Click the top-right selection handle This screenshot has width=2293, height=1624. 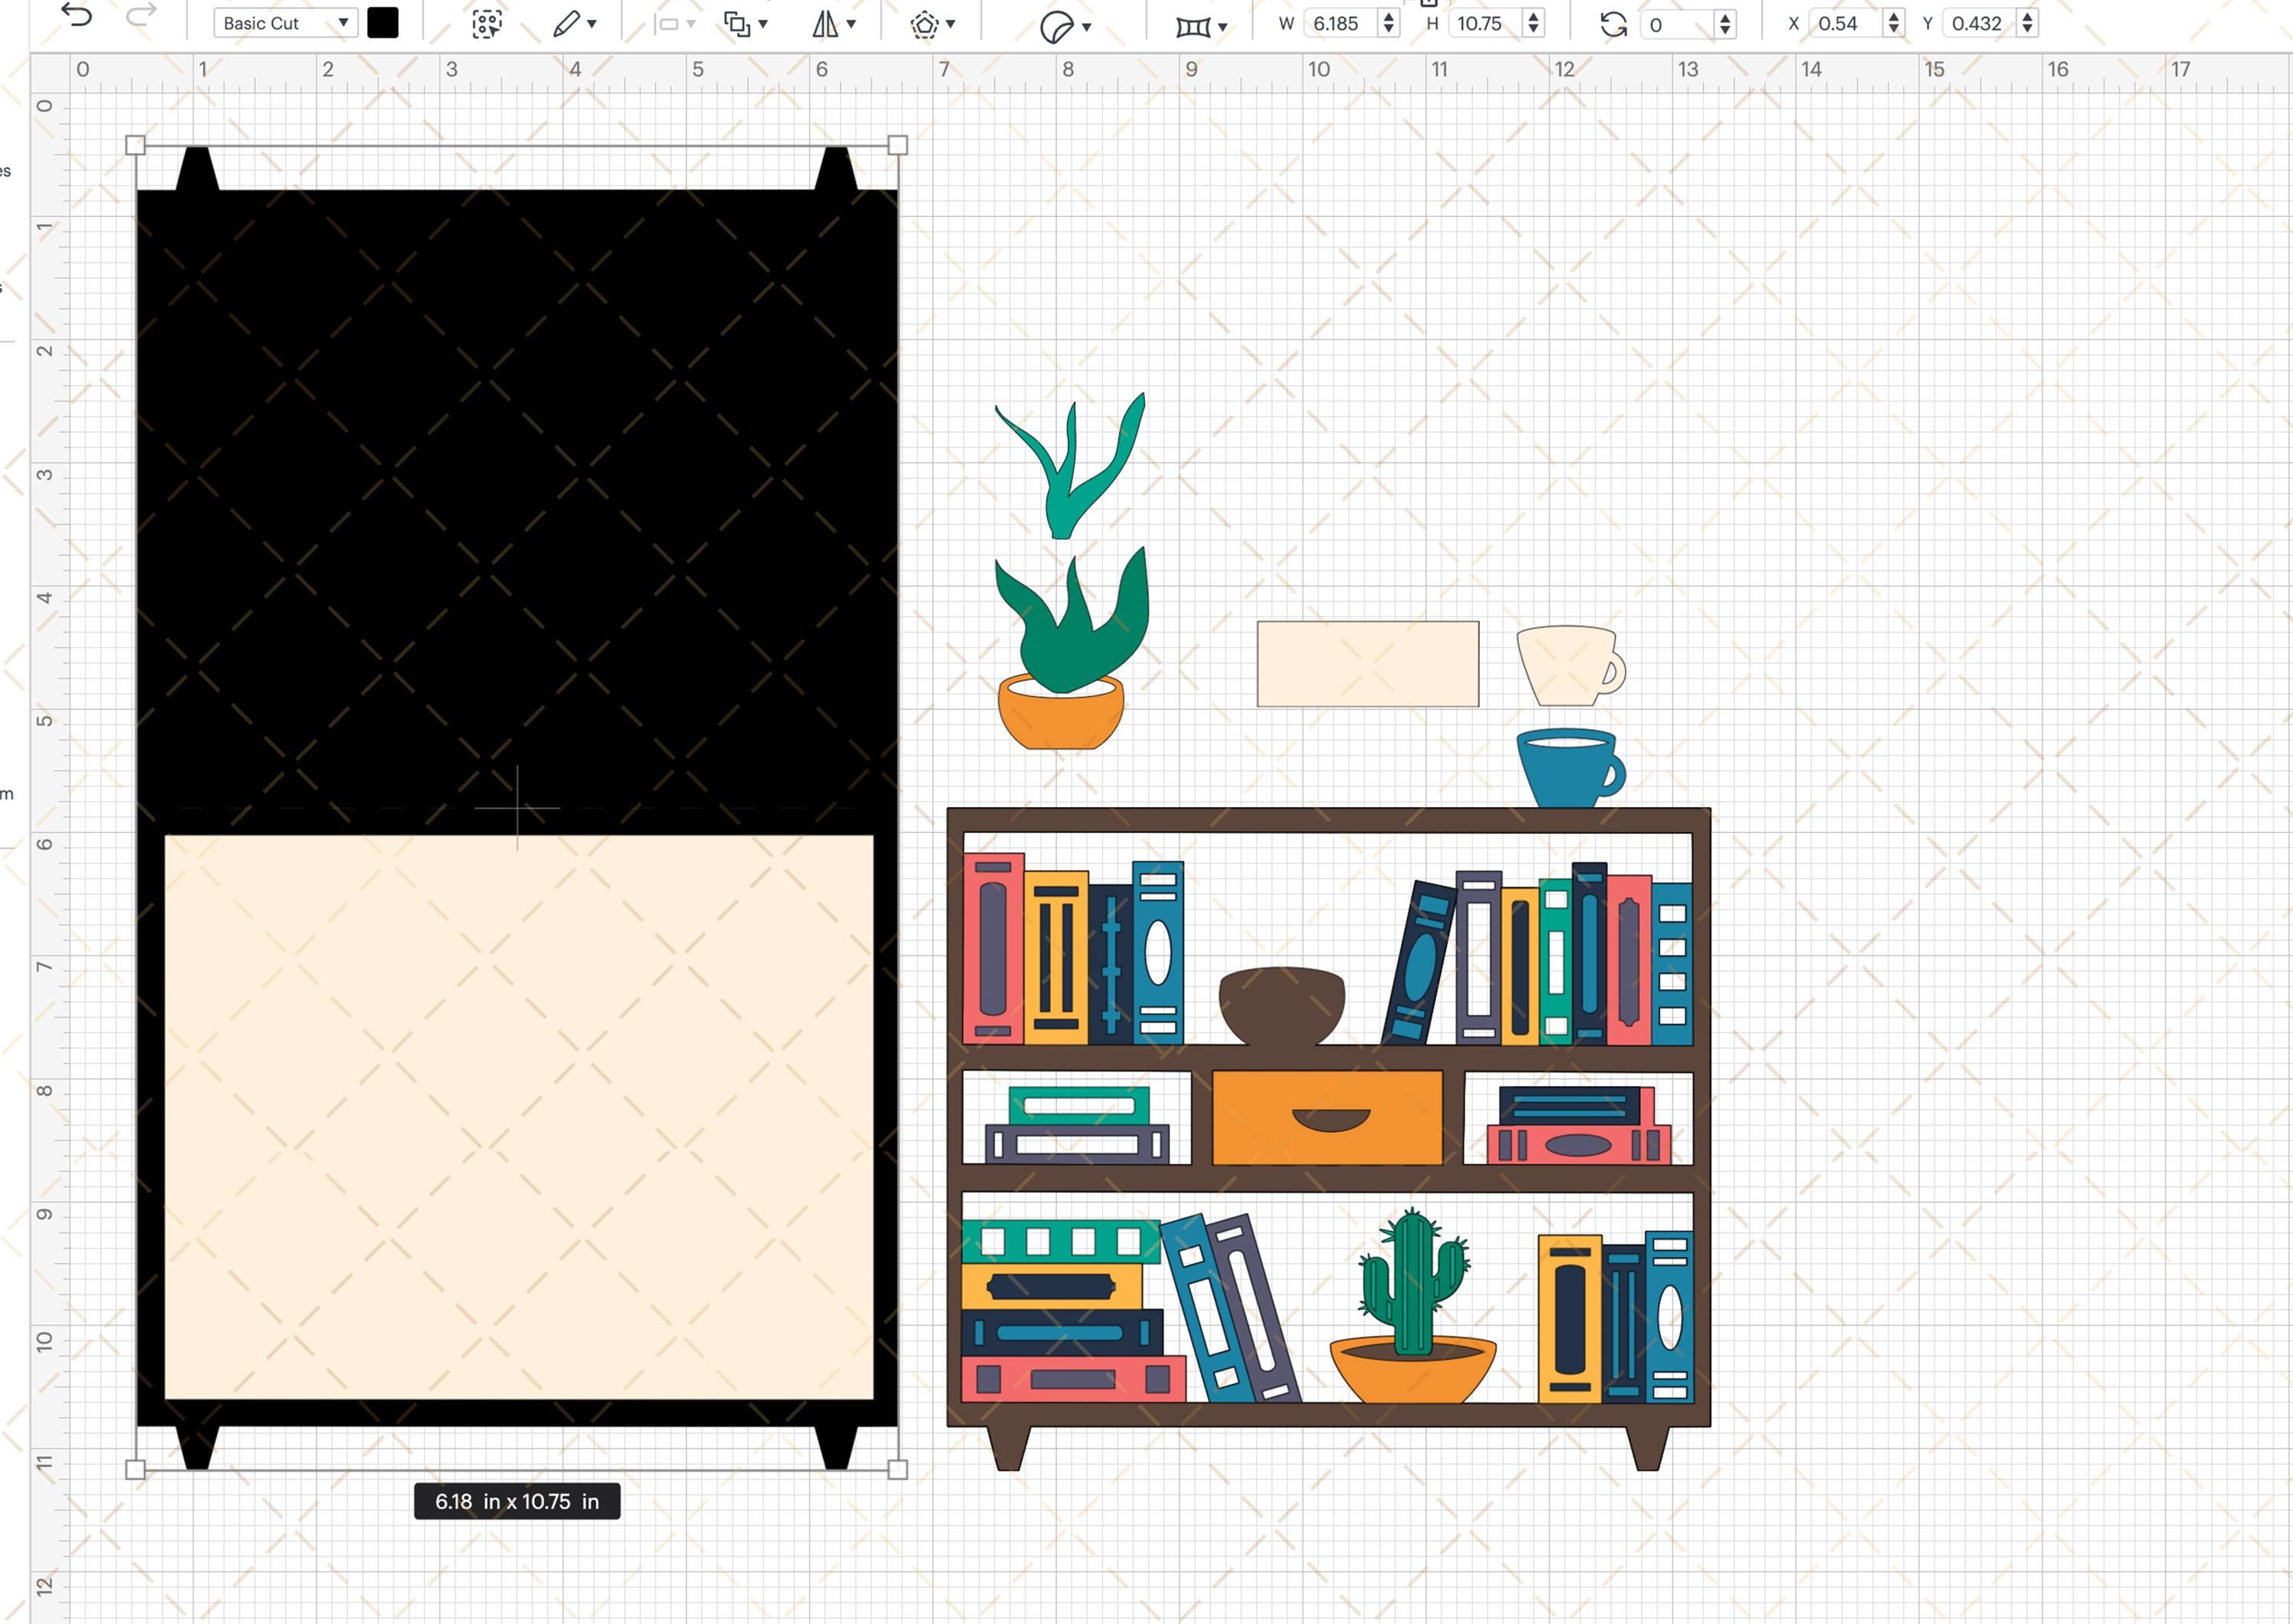[x=898, y=145]
